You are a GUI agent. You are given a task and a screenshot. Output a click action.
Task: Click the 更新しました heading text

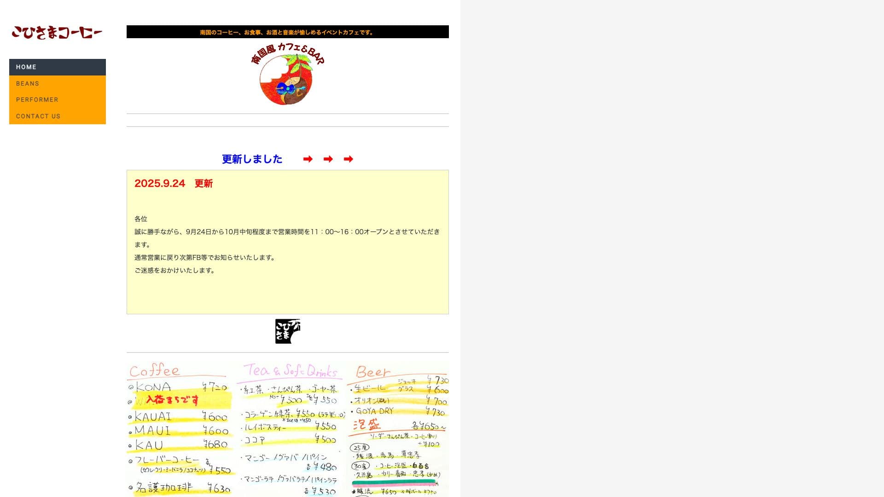pos(252,159)
